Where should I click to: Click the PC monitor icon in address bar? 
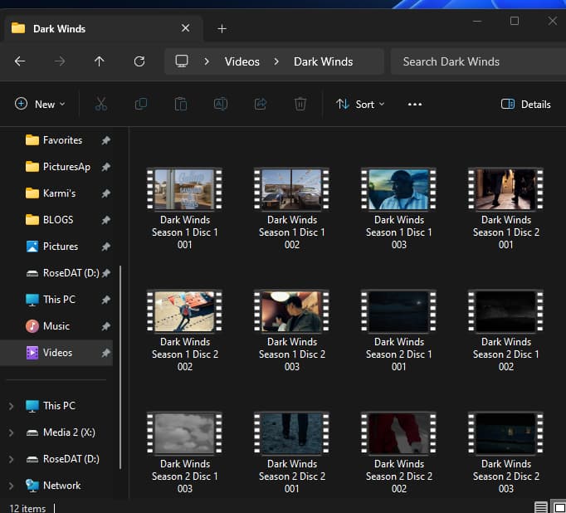(x=182, y=61)
